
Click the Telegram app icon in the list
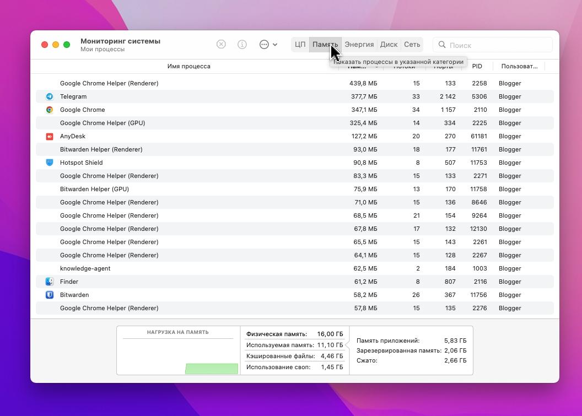coord(50,96)
